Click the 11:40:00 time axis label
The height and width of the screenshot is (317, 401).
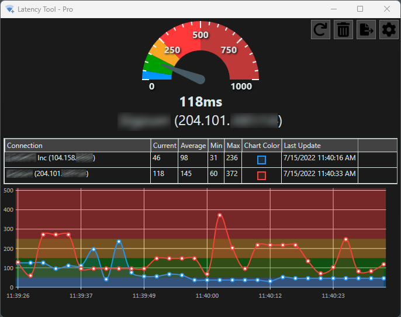pos(207,296)
